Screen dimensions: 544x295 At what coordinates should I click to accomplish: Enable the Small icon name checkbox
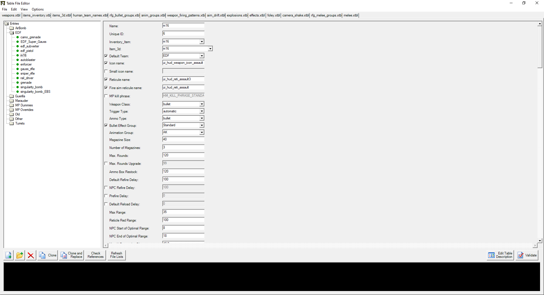[106, 71]
